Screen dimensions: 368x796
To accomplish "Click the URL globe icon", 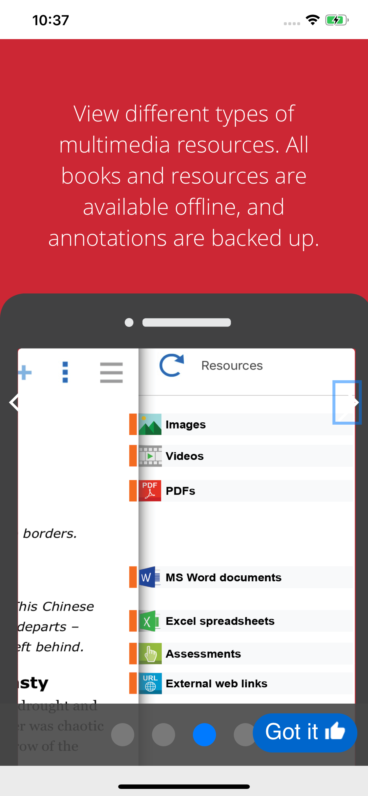I will [150, 683].
